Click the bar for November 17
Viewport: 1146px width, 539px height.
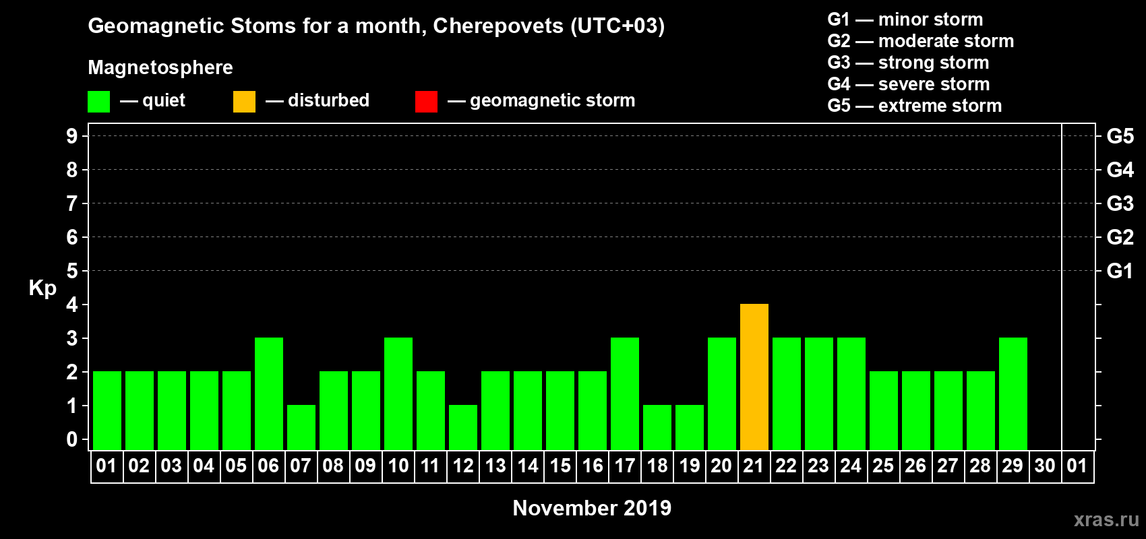coord(624,394)
